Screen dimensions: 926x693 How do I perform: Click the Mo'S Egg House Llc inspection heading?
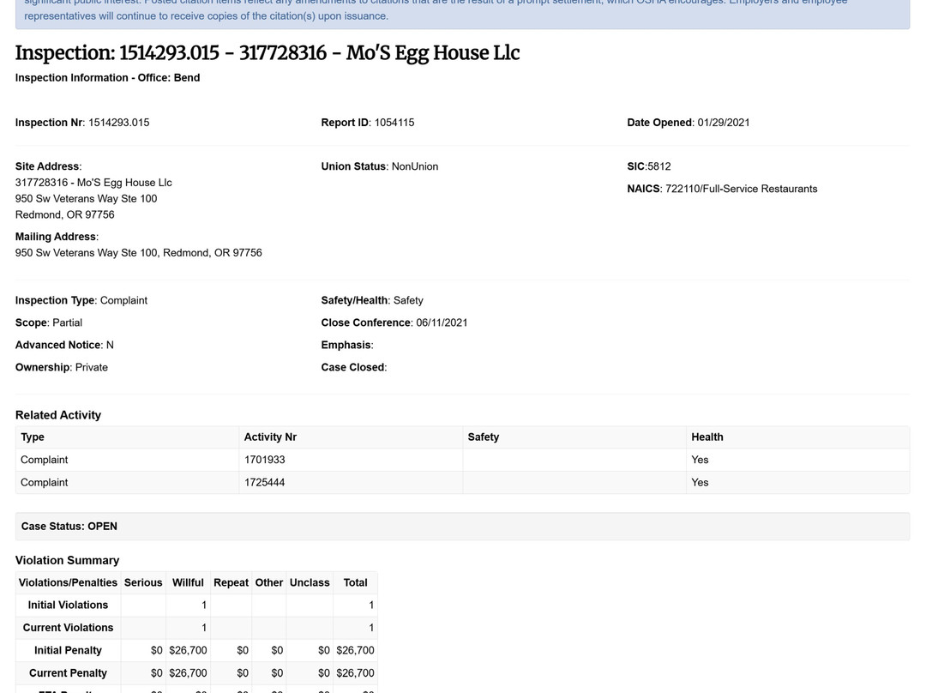coord(267,53)
